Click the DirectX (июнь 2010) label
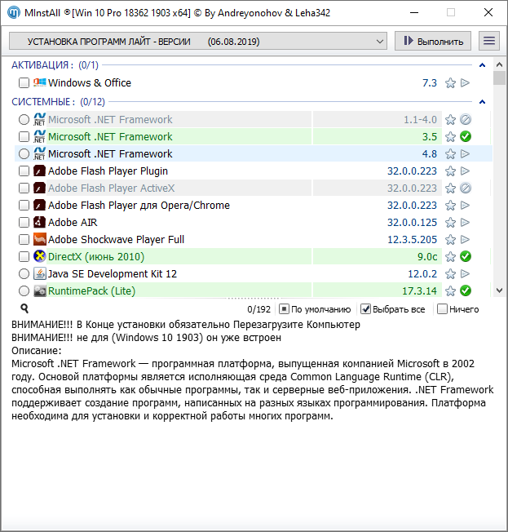 (96, 256)
